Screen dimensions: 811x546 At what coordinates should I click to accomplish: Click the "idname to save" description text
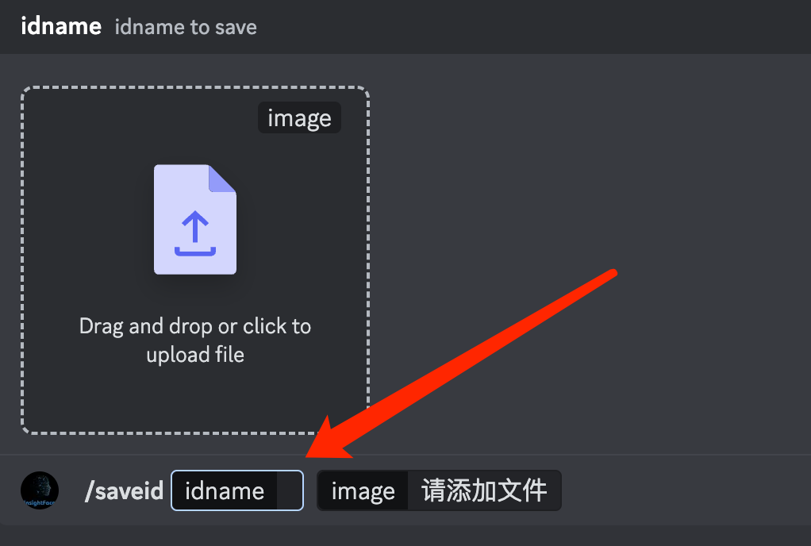coord(186,27)
